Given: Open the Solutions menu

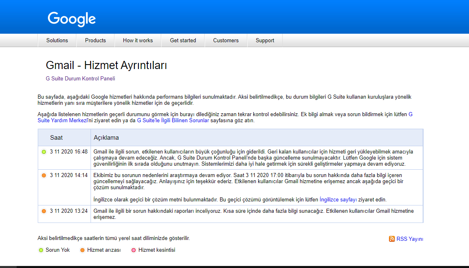Looking at the screenshot, I should [57, 41].
